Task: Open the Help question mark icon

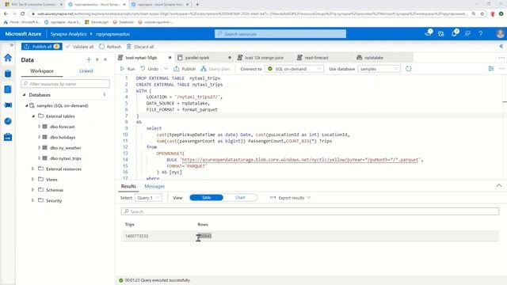Action: coord(481,33)
